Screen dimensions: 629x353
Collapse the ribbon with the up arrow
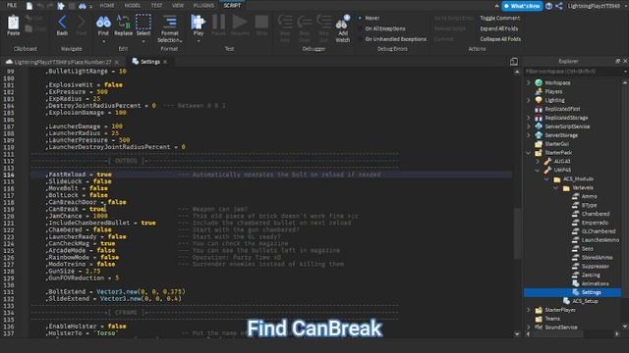point(496,6)
